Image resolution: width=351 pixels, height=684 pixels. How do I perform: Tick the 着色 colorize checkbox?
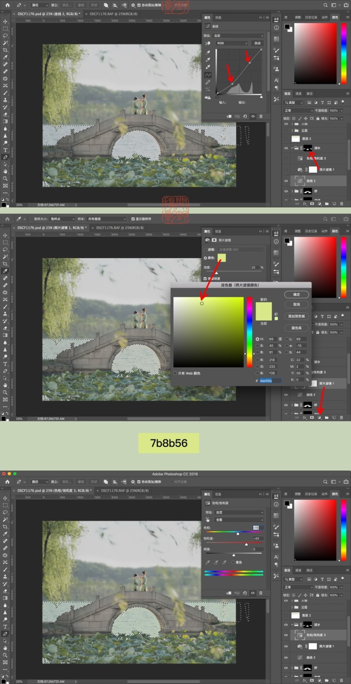point(234,562)
